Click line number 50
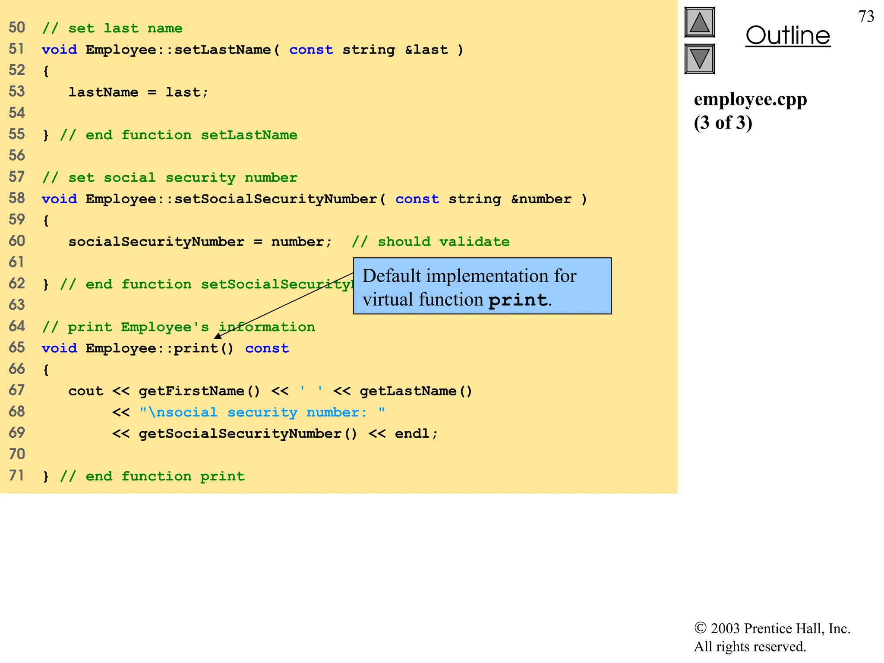The height and width of the screenshot is (663, 884). tap(17, 28)
